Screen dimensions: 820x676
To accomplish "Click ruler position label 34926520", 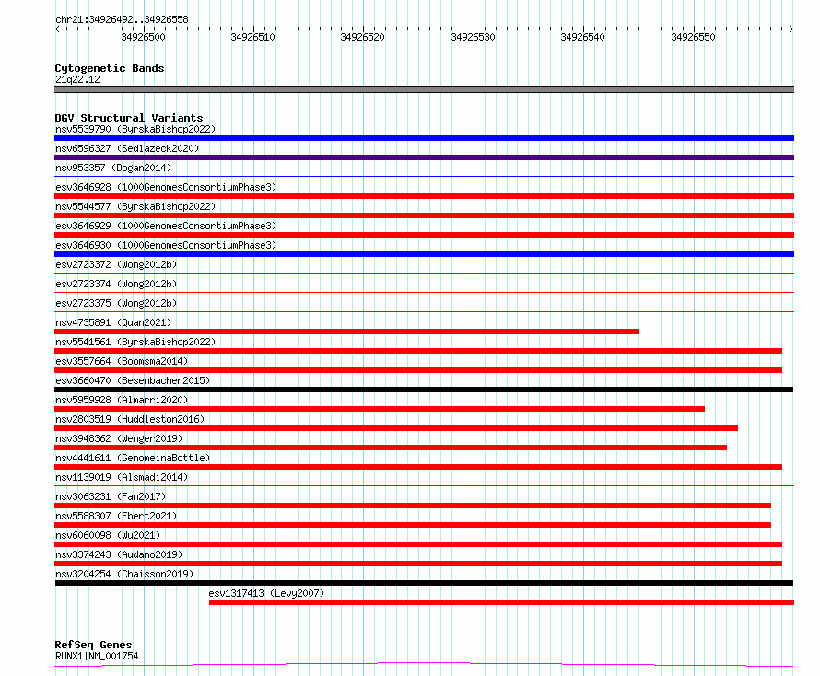I will (x=363, y=37).
